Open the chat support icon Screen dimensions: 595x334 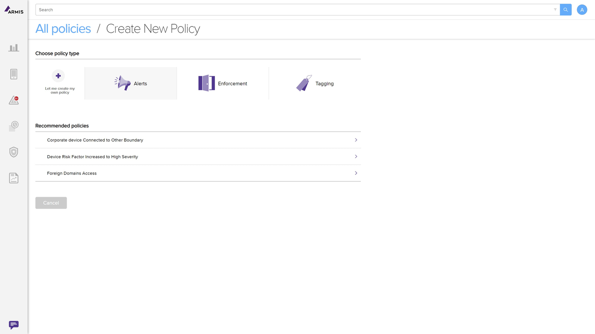tap(13, 325)
